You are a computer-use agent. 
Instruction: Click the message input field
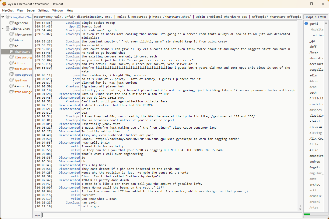tap(172, 215)
